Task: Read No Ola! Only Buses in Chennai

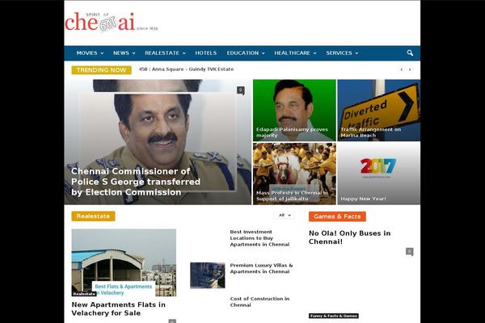Action: point(349,237)
